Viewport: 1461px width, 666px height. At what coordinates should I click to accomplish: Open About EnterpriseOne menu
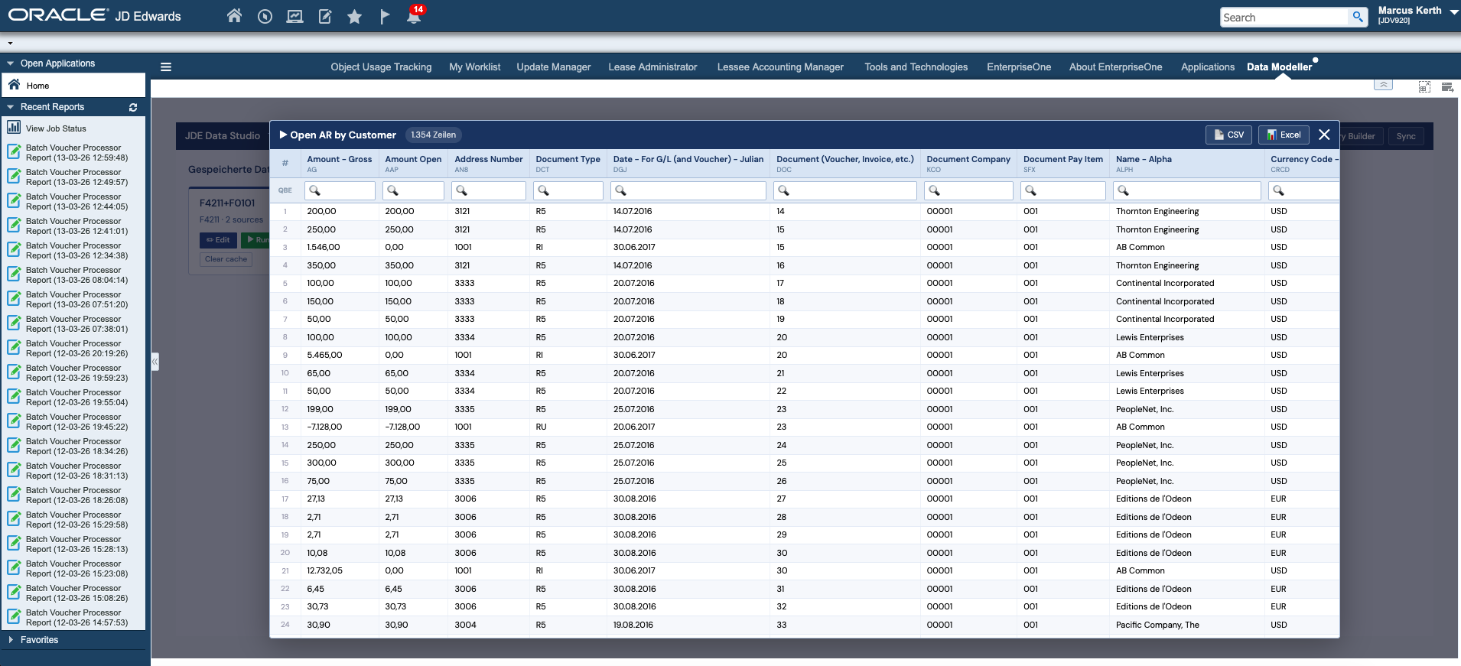pos(1115,67)
